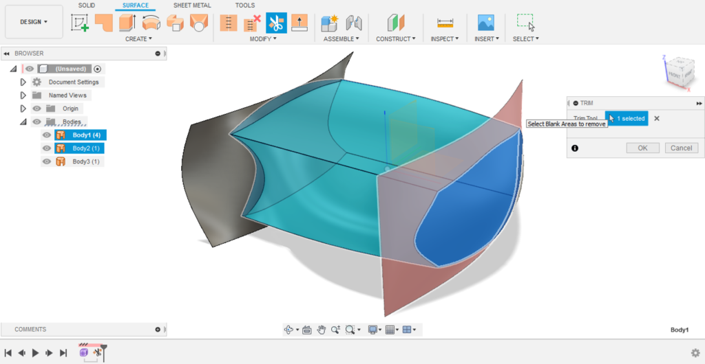Click the '1 selected' Trim Tool selector
The height and width of the screenshot is (364, 705).
click(627, 118)
